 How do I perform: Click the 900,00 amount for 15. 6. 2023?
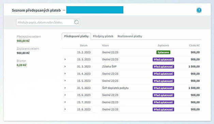[195, 95]
